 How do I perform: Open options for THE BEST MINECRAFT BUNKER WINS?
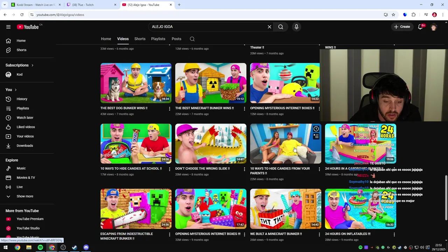[x=245, y=109]
